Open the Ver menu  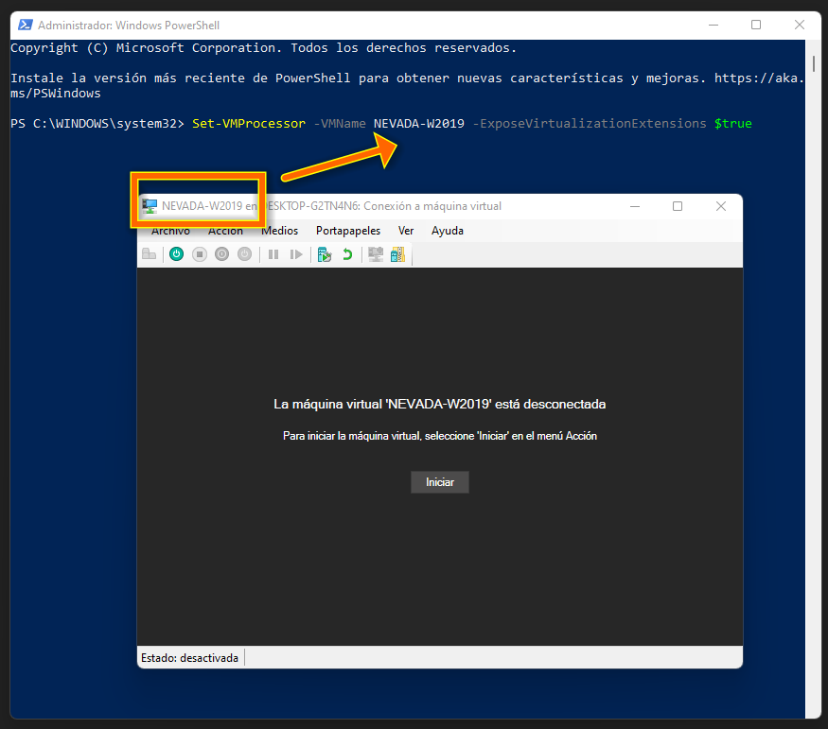click(406, 231)
